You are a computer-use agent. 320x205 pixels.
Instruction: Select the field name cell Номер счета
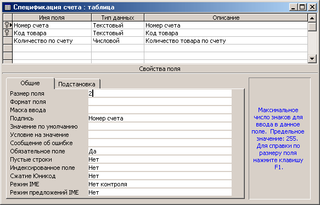(52, 25)
